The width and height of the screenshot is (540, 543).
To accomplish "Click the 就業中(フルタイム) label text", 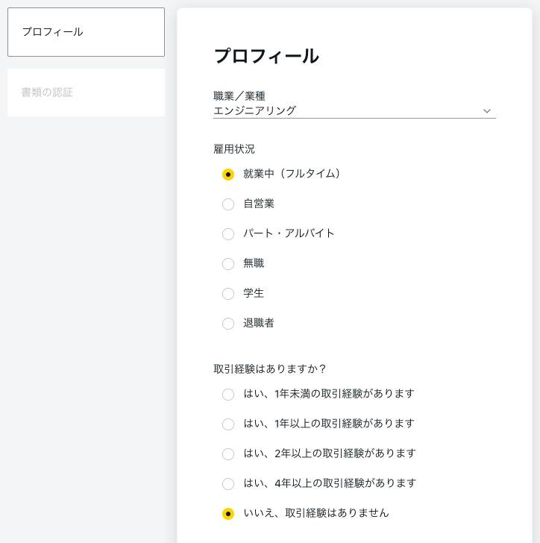I will click(292, 174).
